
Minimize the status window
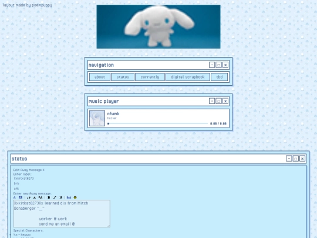point(289,159)
